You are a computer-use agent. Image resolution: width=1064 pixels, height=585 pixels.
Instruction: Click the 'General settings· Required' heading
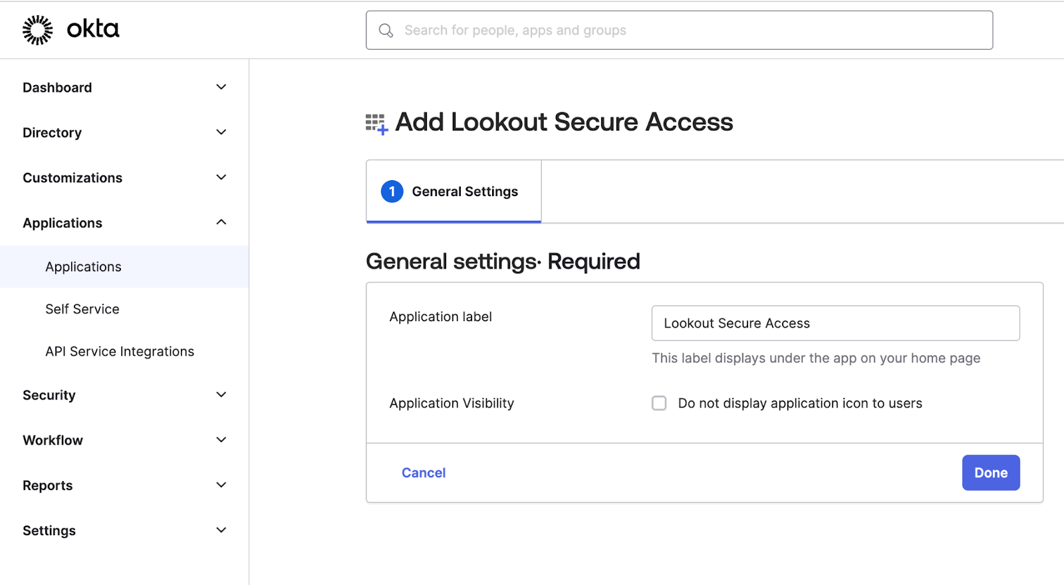coord(503,262)
